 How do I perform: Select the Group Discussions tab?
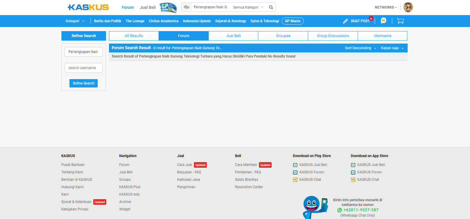coord(333,36)
